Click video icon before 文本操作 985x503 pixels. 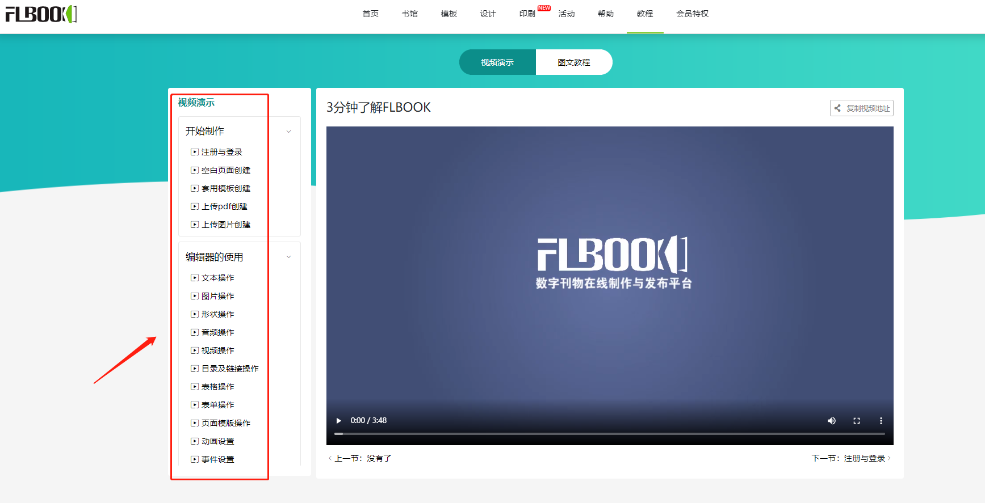coord(195,278)
